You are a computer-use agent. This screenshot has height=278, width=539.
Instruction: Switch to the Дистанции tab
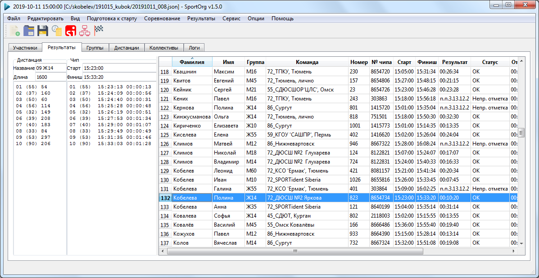pyautogui.click(x=127, y=48)
